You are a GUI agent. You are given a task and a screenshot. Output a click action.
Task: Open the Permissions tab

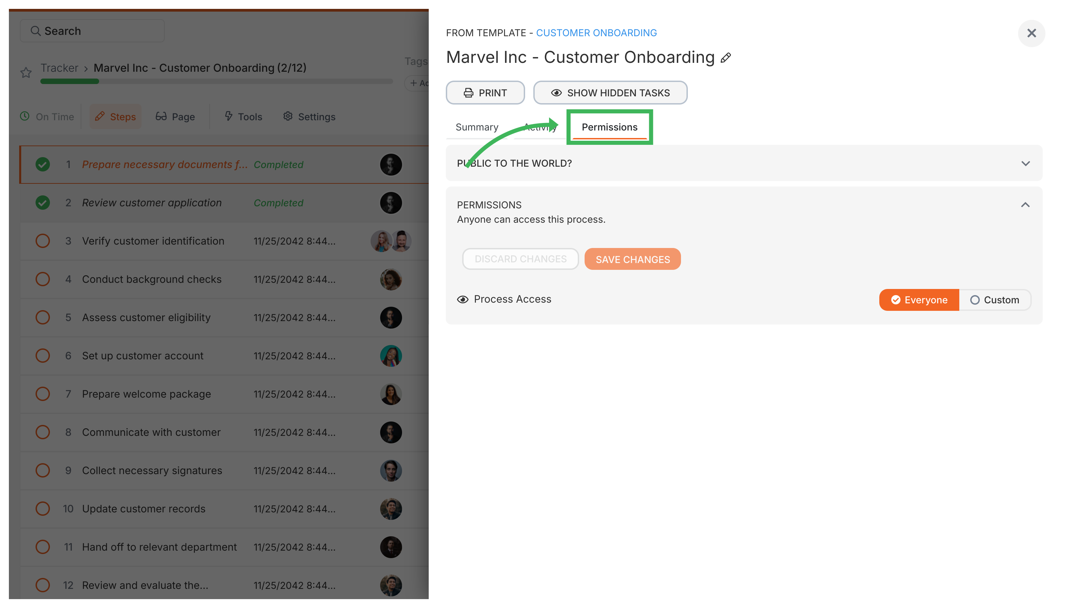click(x=609, y=127)
